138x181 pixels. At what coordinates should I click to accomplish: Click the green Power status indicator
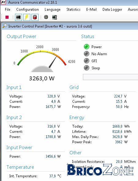click(x=87, y=47)
